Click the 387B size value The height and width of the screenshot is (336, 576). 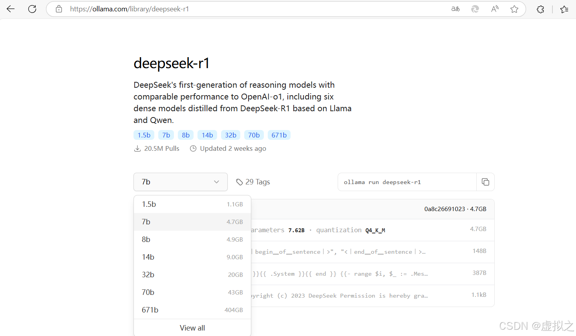[479, 273]
